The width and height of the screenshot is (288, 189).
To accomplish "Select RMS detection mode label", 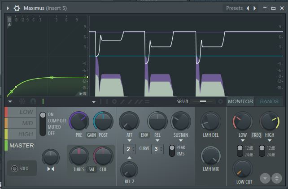I will (x=180, y=154).
